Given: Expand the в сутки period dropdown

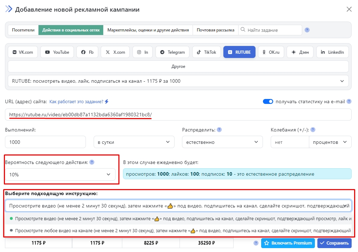Looking at the screenshot, I should tap(134, 142).
